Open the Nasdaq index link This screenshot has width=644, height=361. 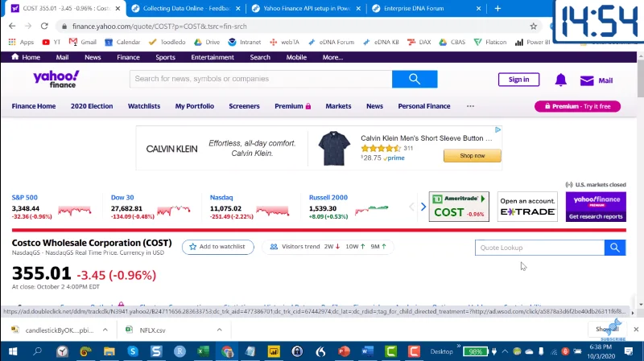221,197
